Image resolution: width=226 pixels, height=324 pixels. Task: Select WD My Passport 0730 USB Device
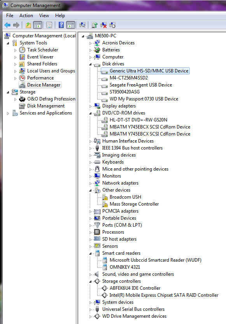click(x=144, y=99)
